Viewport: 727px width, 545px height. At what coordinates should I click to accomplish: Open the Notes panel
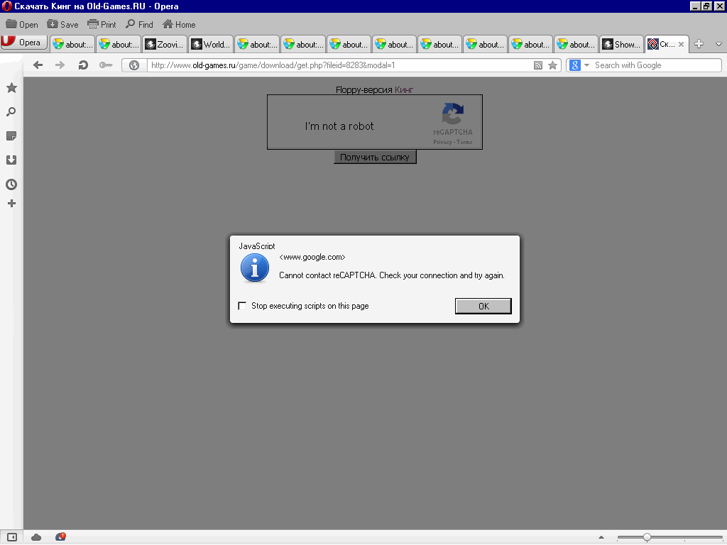click(x=11, y=136)
